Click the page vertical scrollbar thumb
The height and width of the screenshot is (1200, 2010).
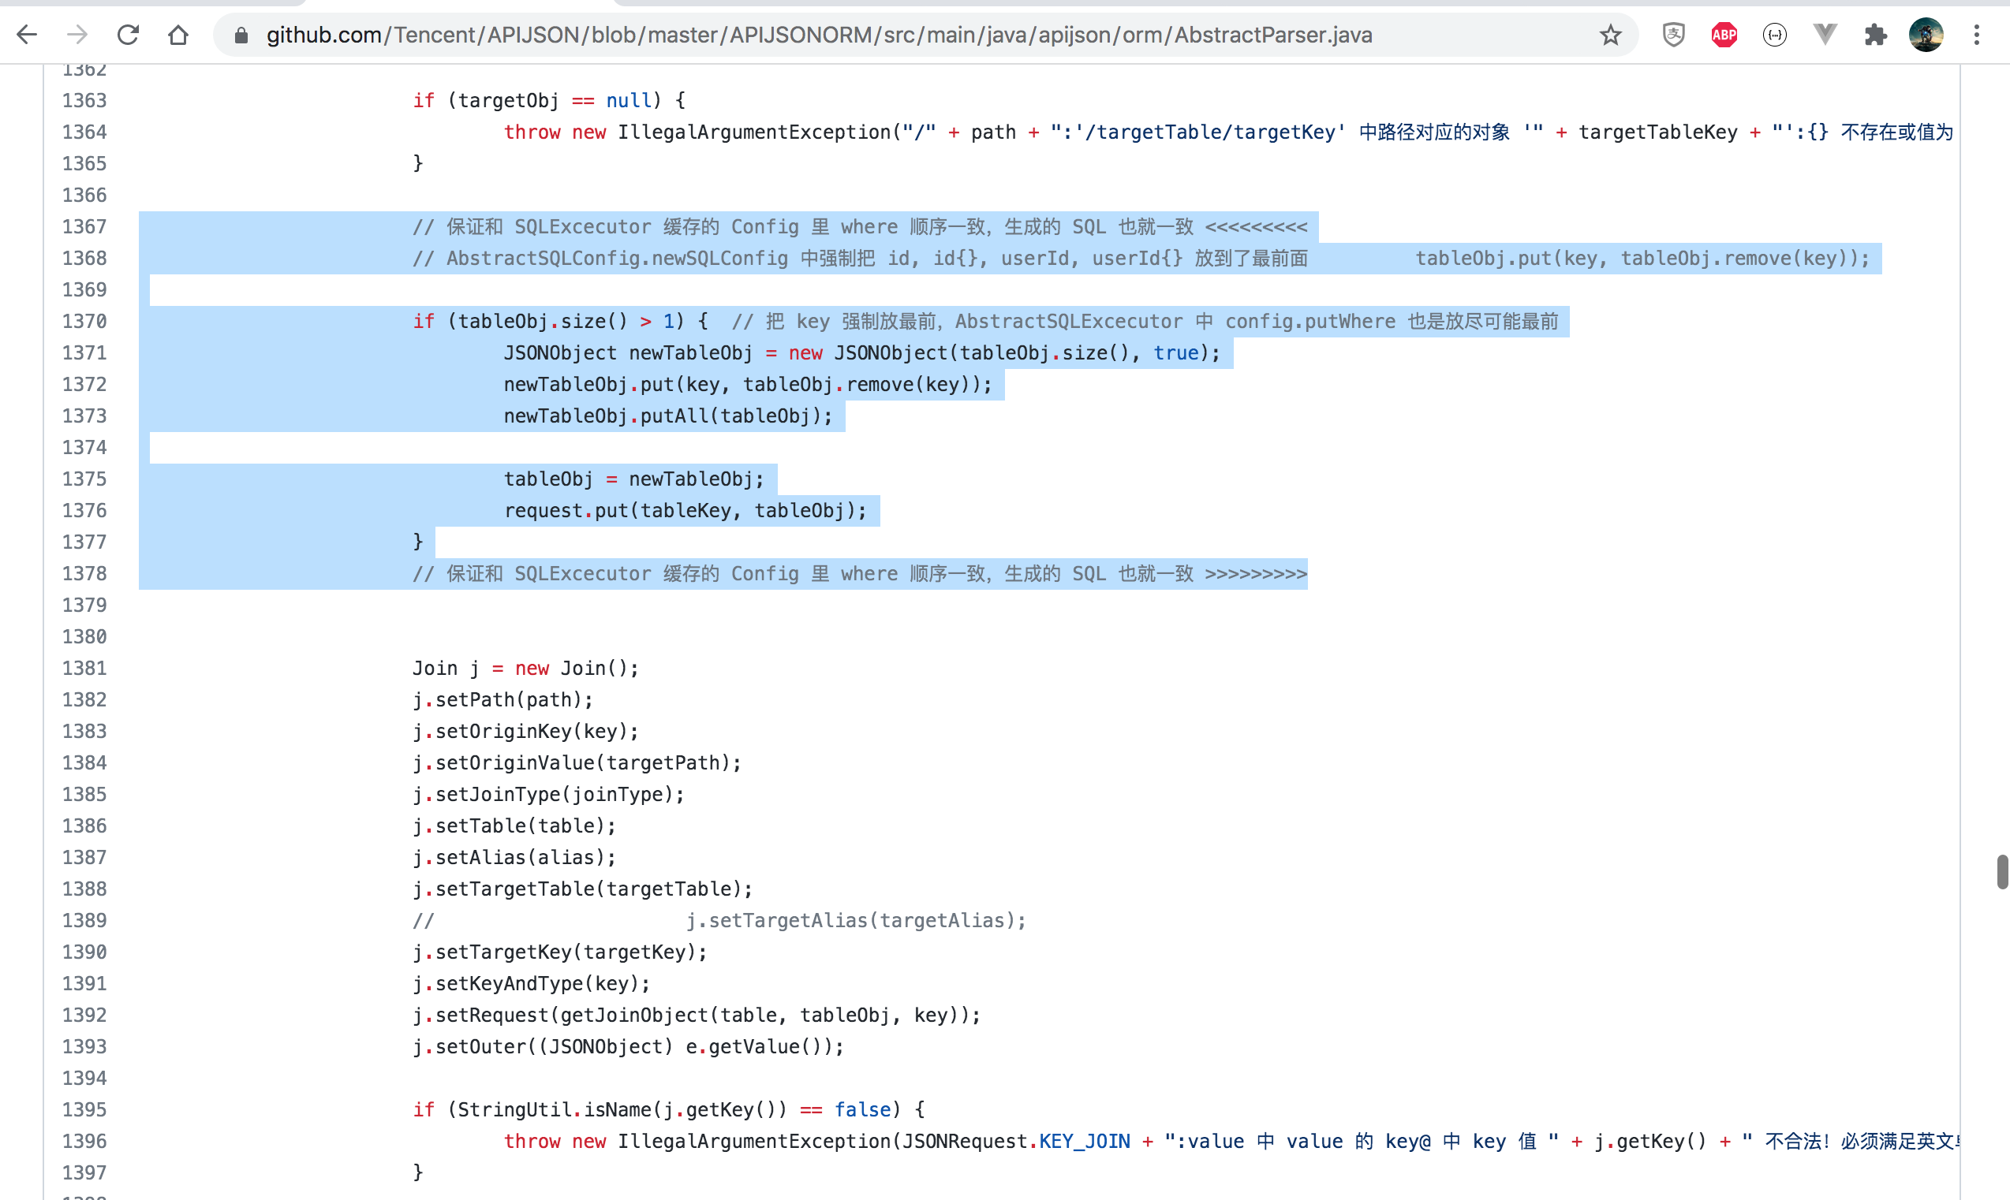click(2002, 872)
